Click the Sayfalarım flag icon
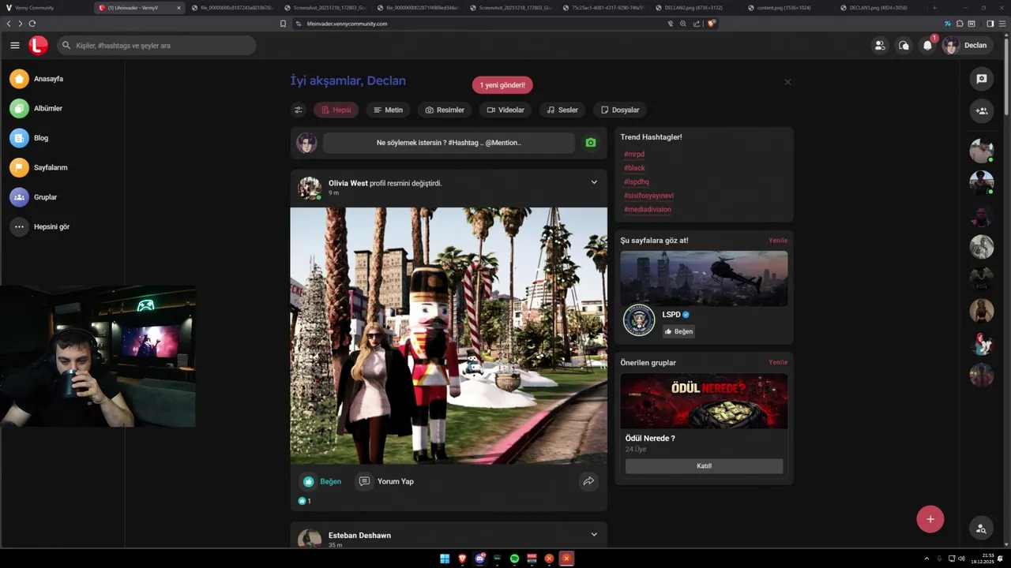1011x568 pixels. 19,167
